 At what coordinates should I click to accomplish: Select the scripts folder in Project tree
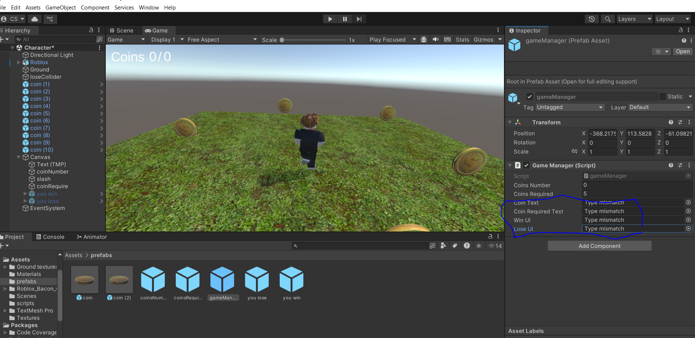(25, 303)
